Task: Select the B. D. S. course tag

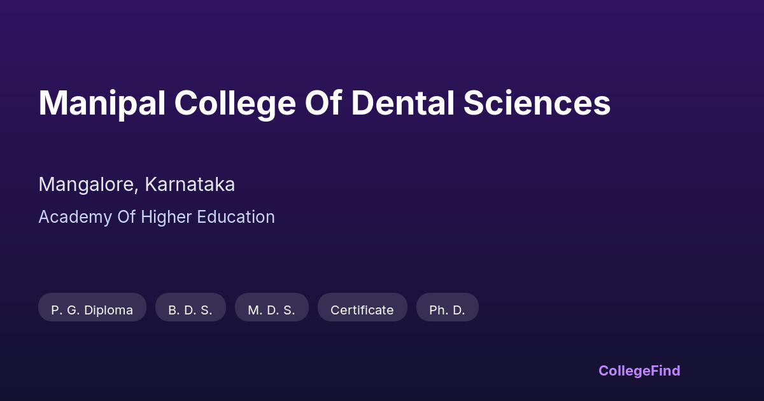Action: point(190,310)
